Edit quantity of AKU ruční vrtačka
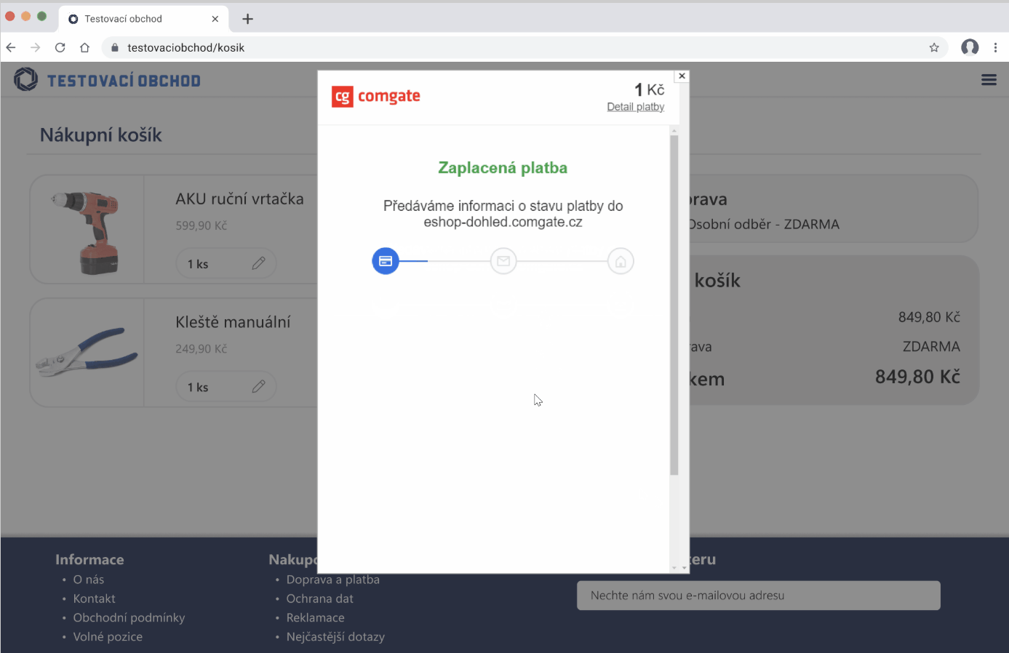The width and height of the screenshot is (1009, 653). pos(258,263)
